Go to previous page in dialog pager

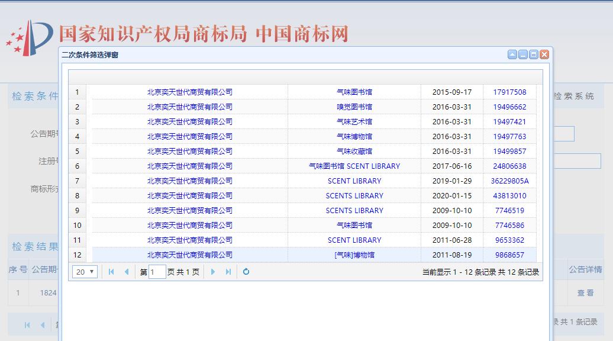pyautogui.click(x=126, y=272)
